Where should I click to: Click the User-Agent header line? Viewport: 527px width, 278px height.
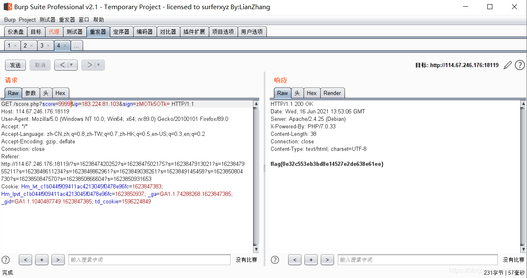(115, 119)
